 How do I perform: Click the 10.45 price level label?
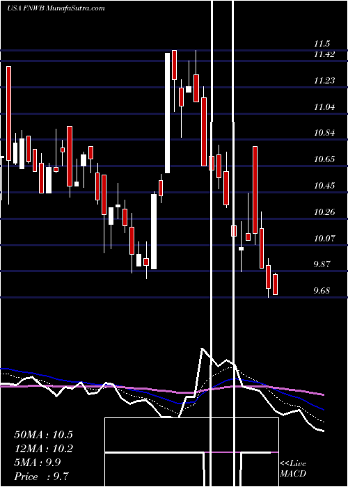click(324, 186)
